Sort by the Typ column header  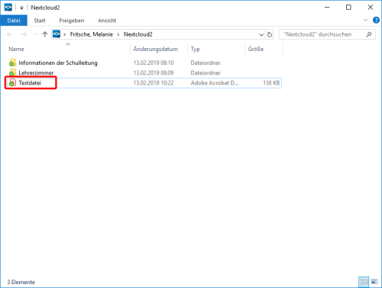pos(196,49)
